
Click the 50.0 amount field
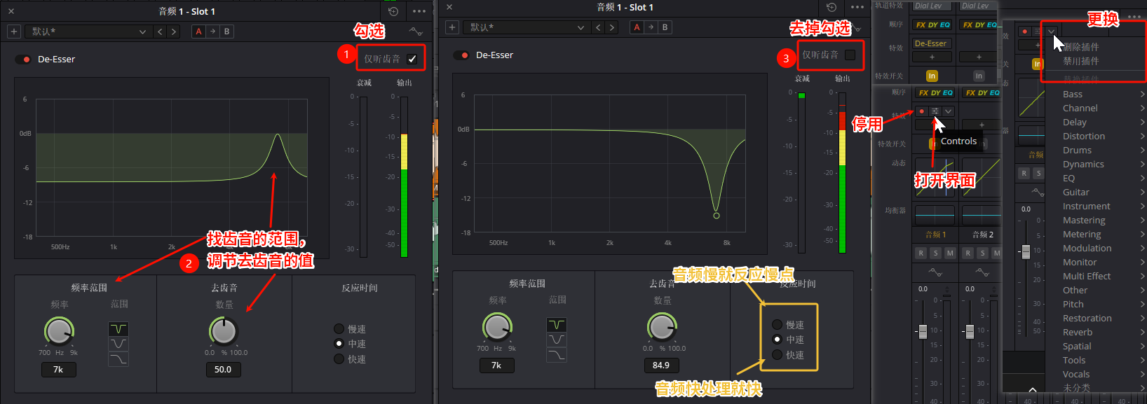pyautogui.click(x=223, y=369)
